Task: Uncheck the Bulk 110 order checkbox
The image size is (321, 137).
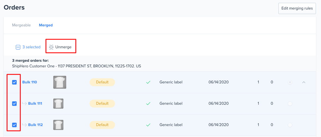Action: click(x=14, y=82)
